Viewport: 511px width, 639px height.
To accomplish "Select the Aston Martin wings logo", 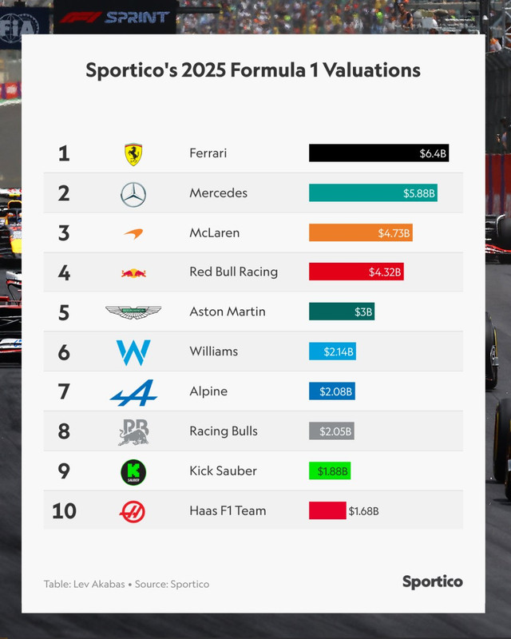I will coord(133,312).
